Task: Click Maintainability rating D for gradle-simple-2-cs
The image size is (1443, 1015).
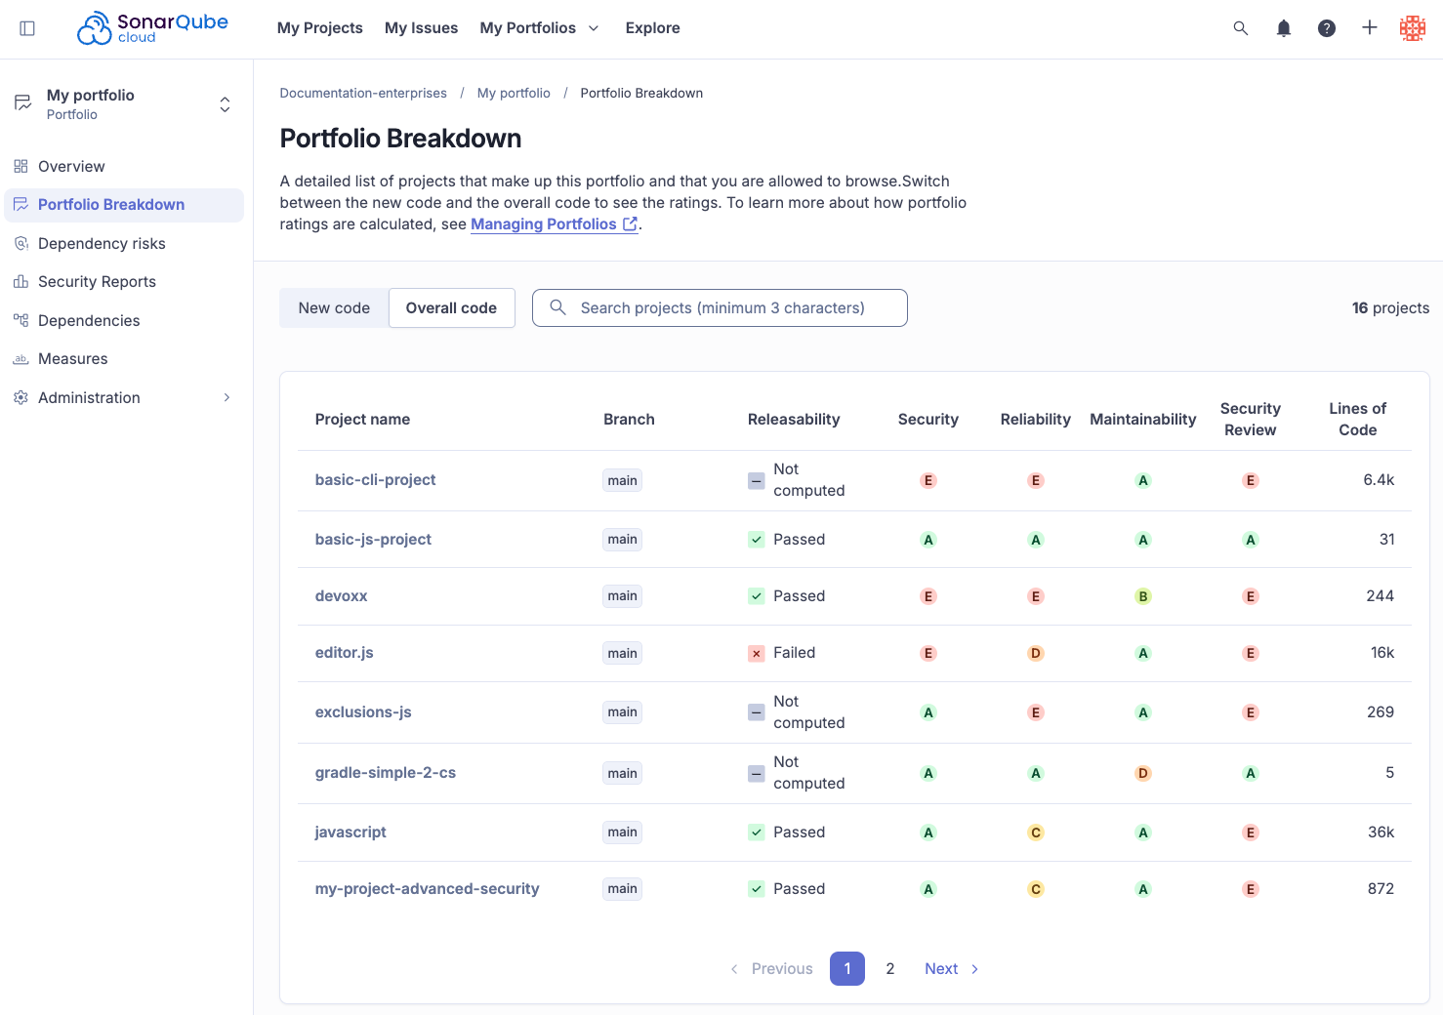Action: 1143,774
